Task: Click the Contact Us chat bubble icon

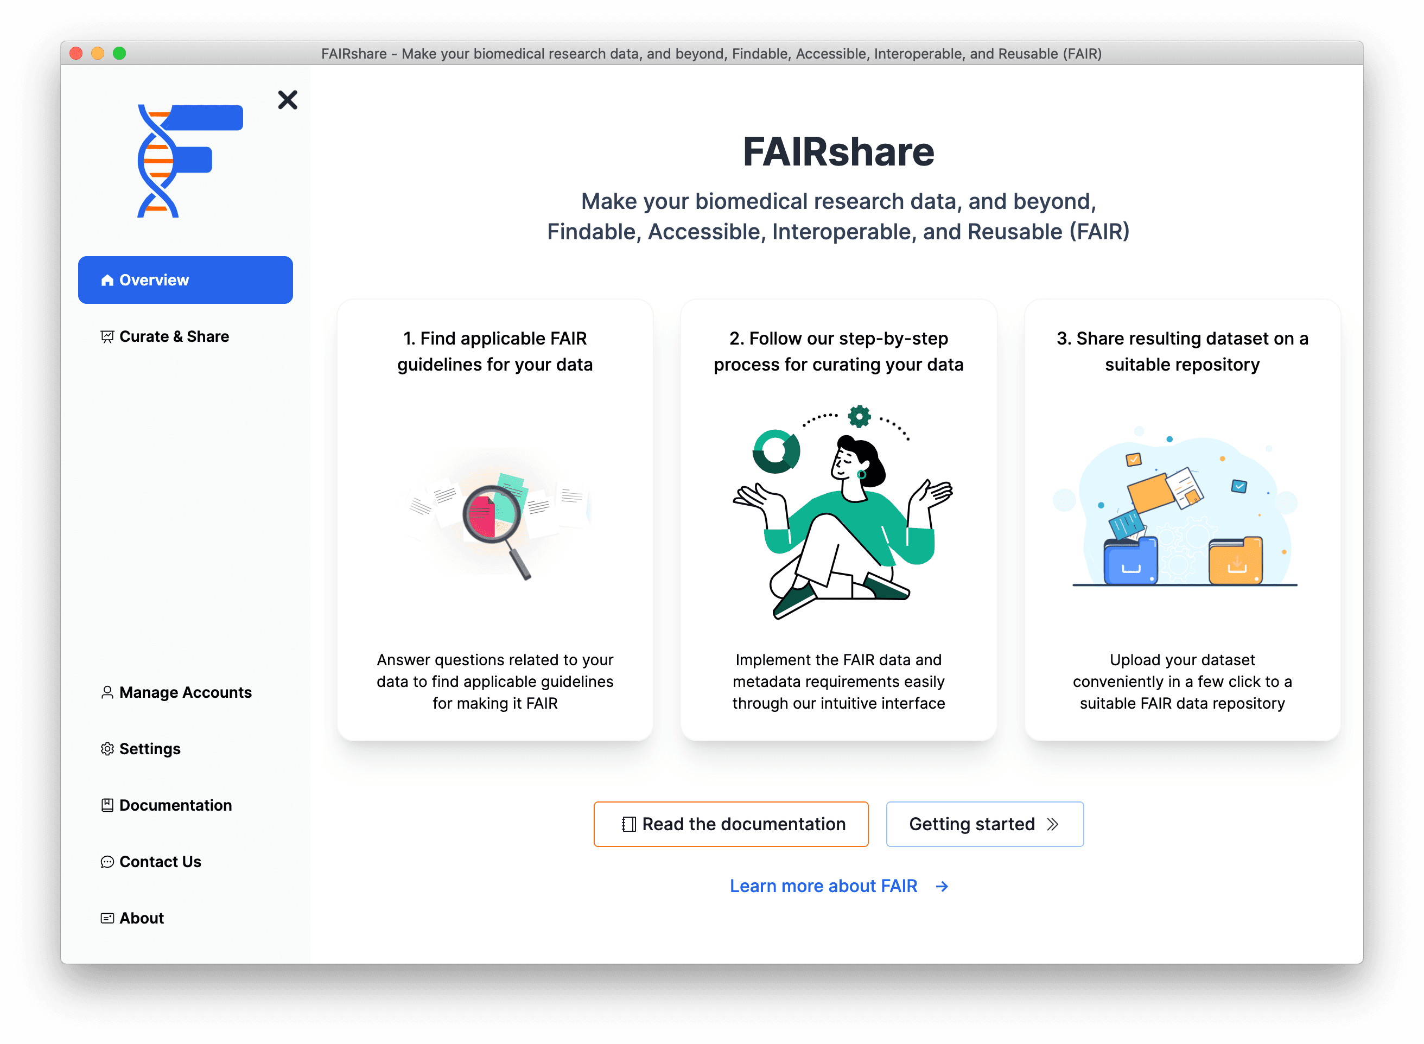Action: (107, 861)
